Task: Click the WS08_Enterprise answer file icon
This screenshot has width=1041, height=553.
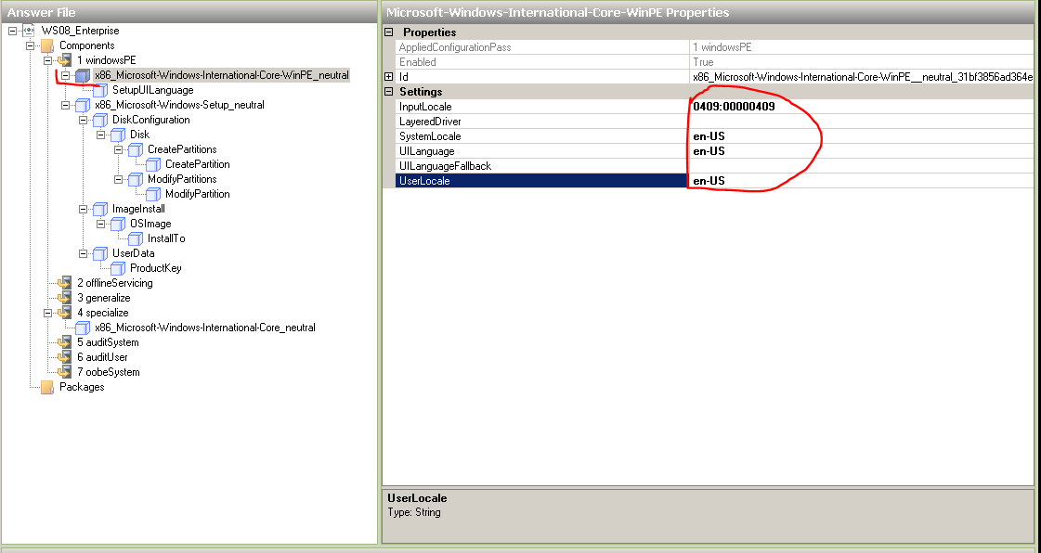Action: pos(29,31)
